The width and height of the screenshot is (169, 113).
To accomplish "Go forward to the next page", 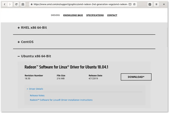I will [x=10, y=4].
